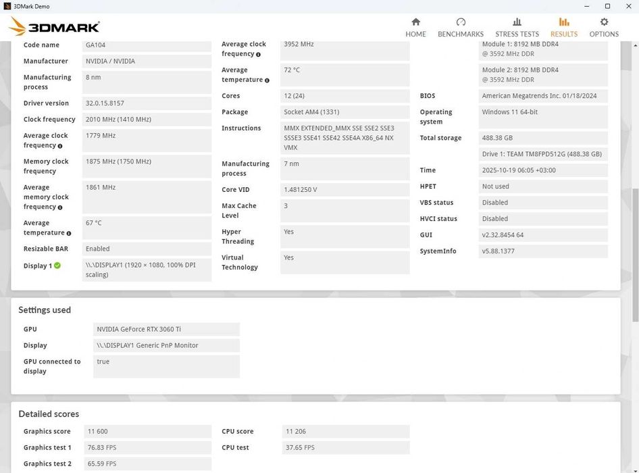Viewport: 639px width, 473px height.
Task: Click the 1779 MHz average clock value
Action: click(x=147, y=141)
